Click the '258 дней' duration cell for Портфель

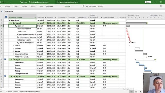[x=42, y=20]
